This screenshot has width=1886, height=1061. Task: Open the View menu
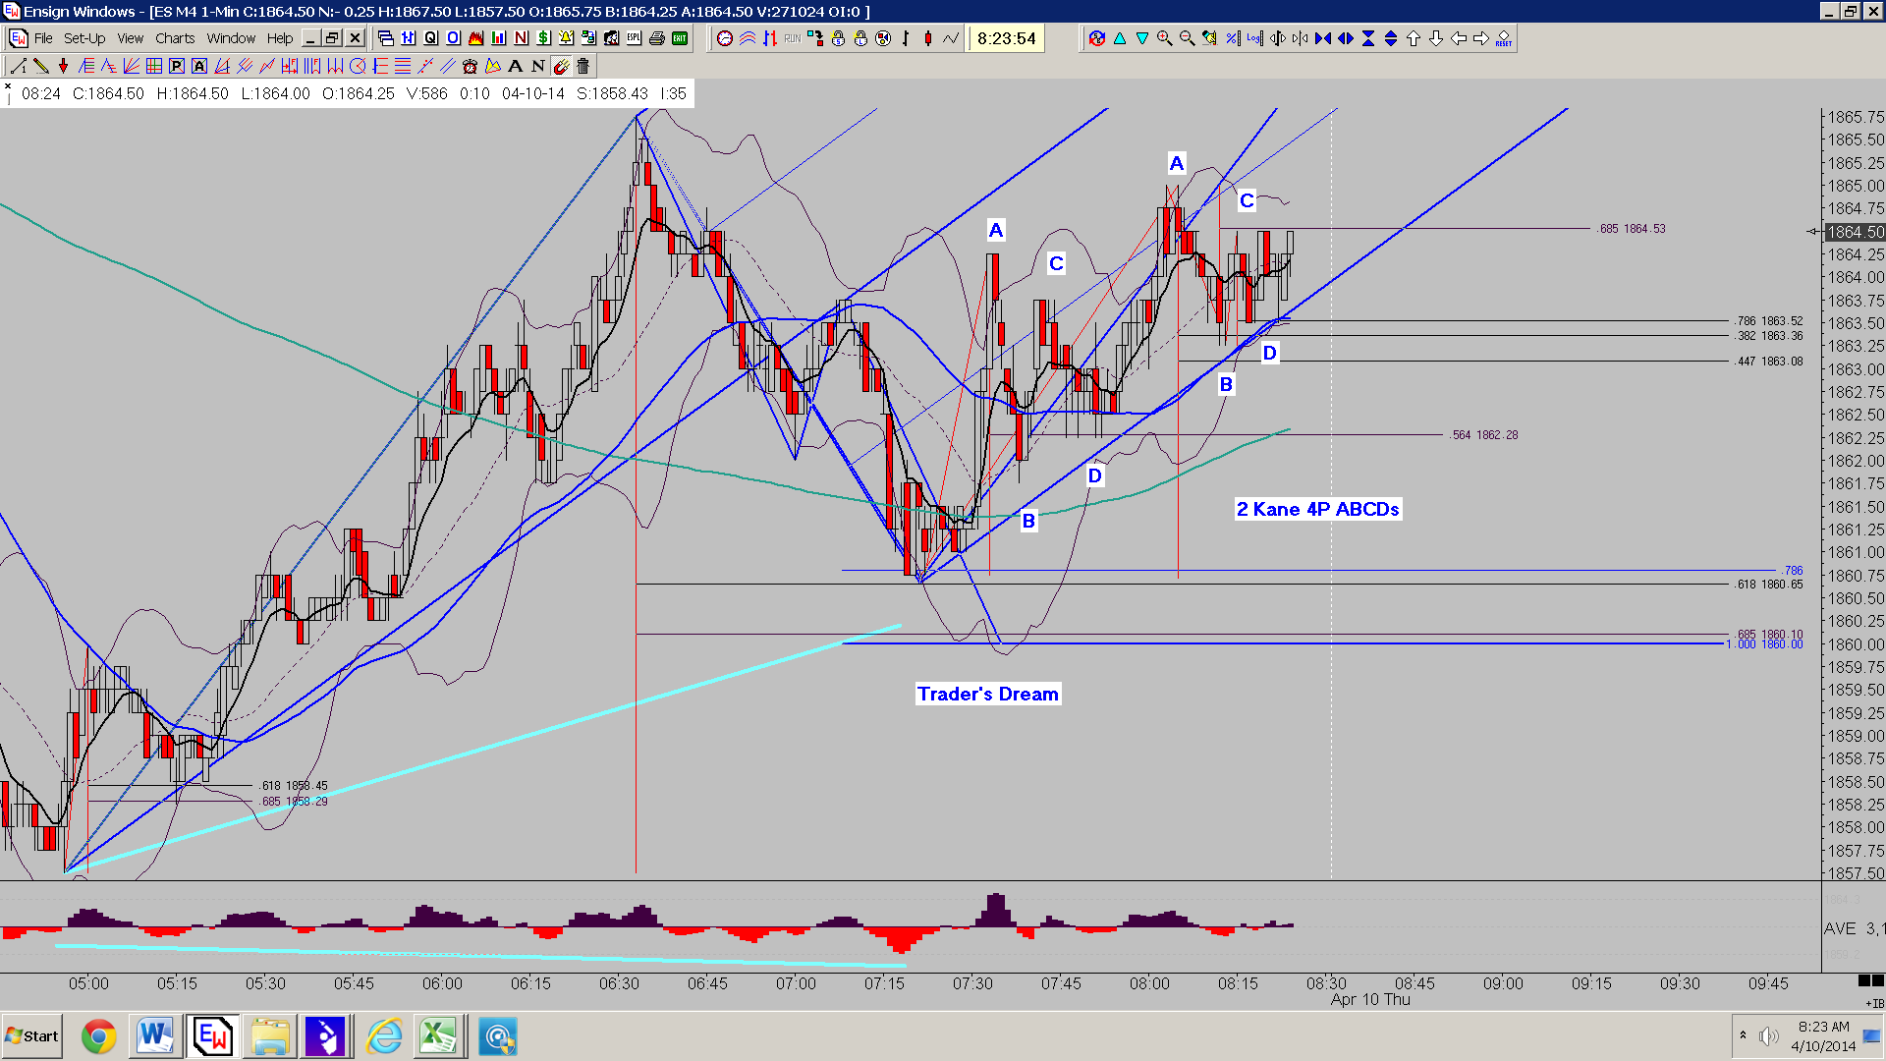click(x=130, y=38)
